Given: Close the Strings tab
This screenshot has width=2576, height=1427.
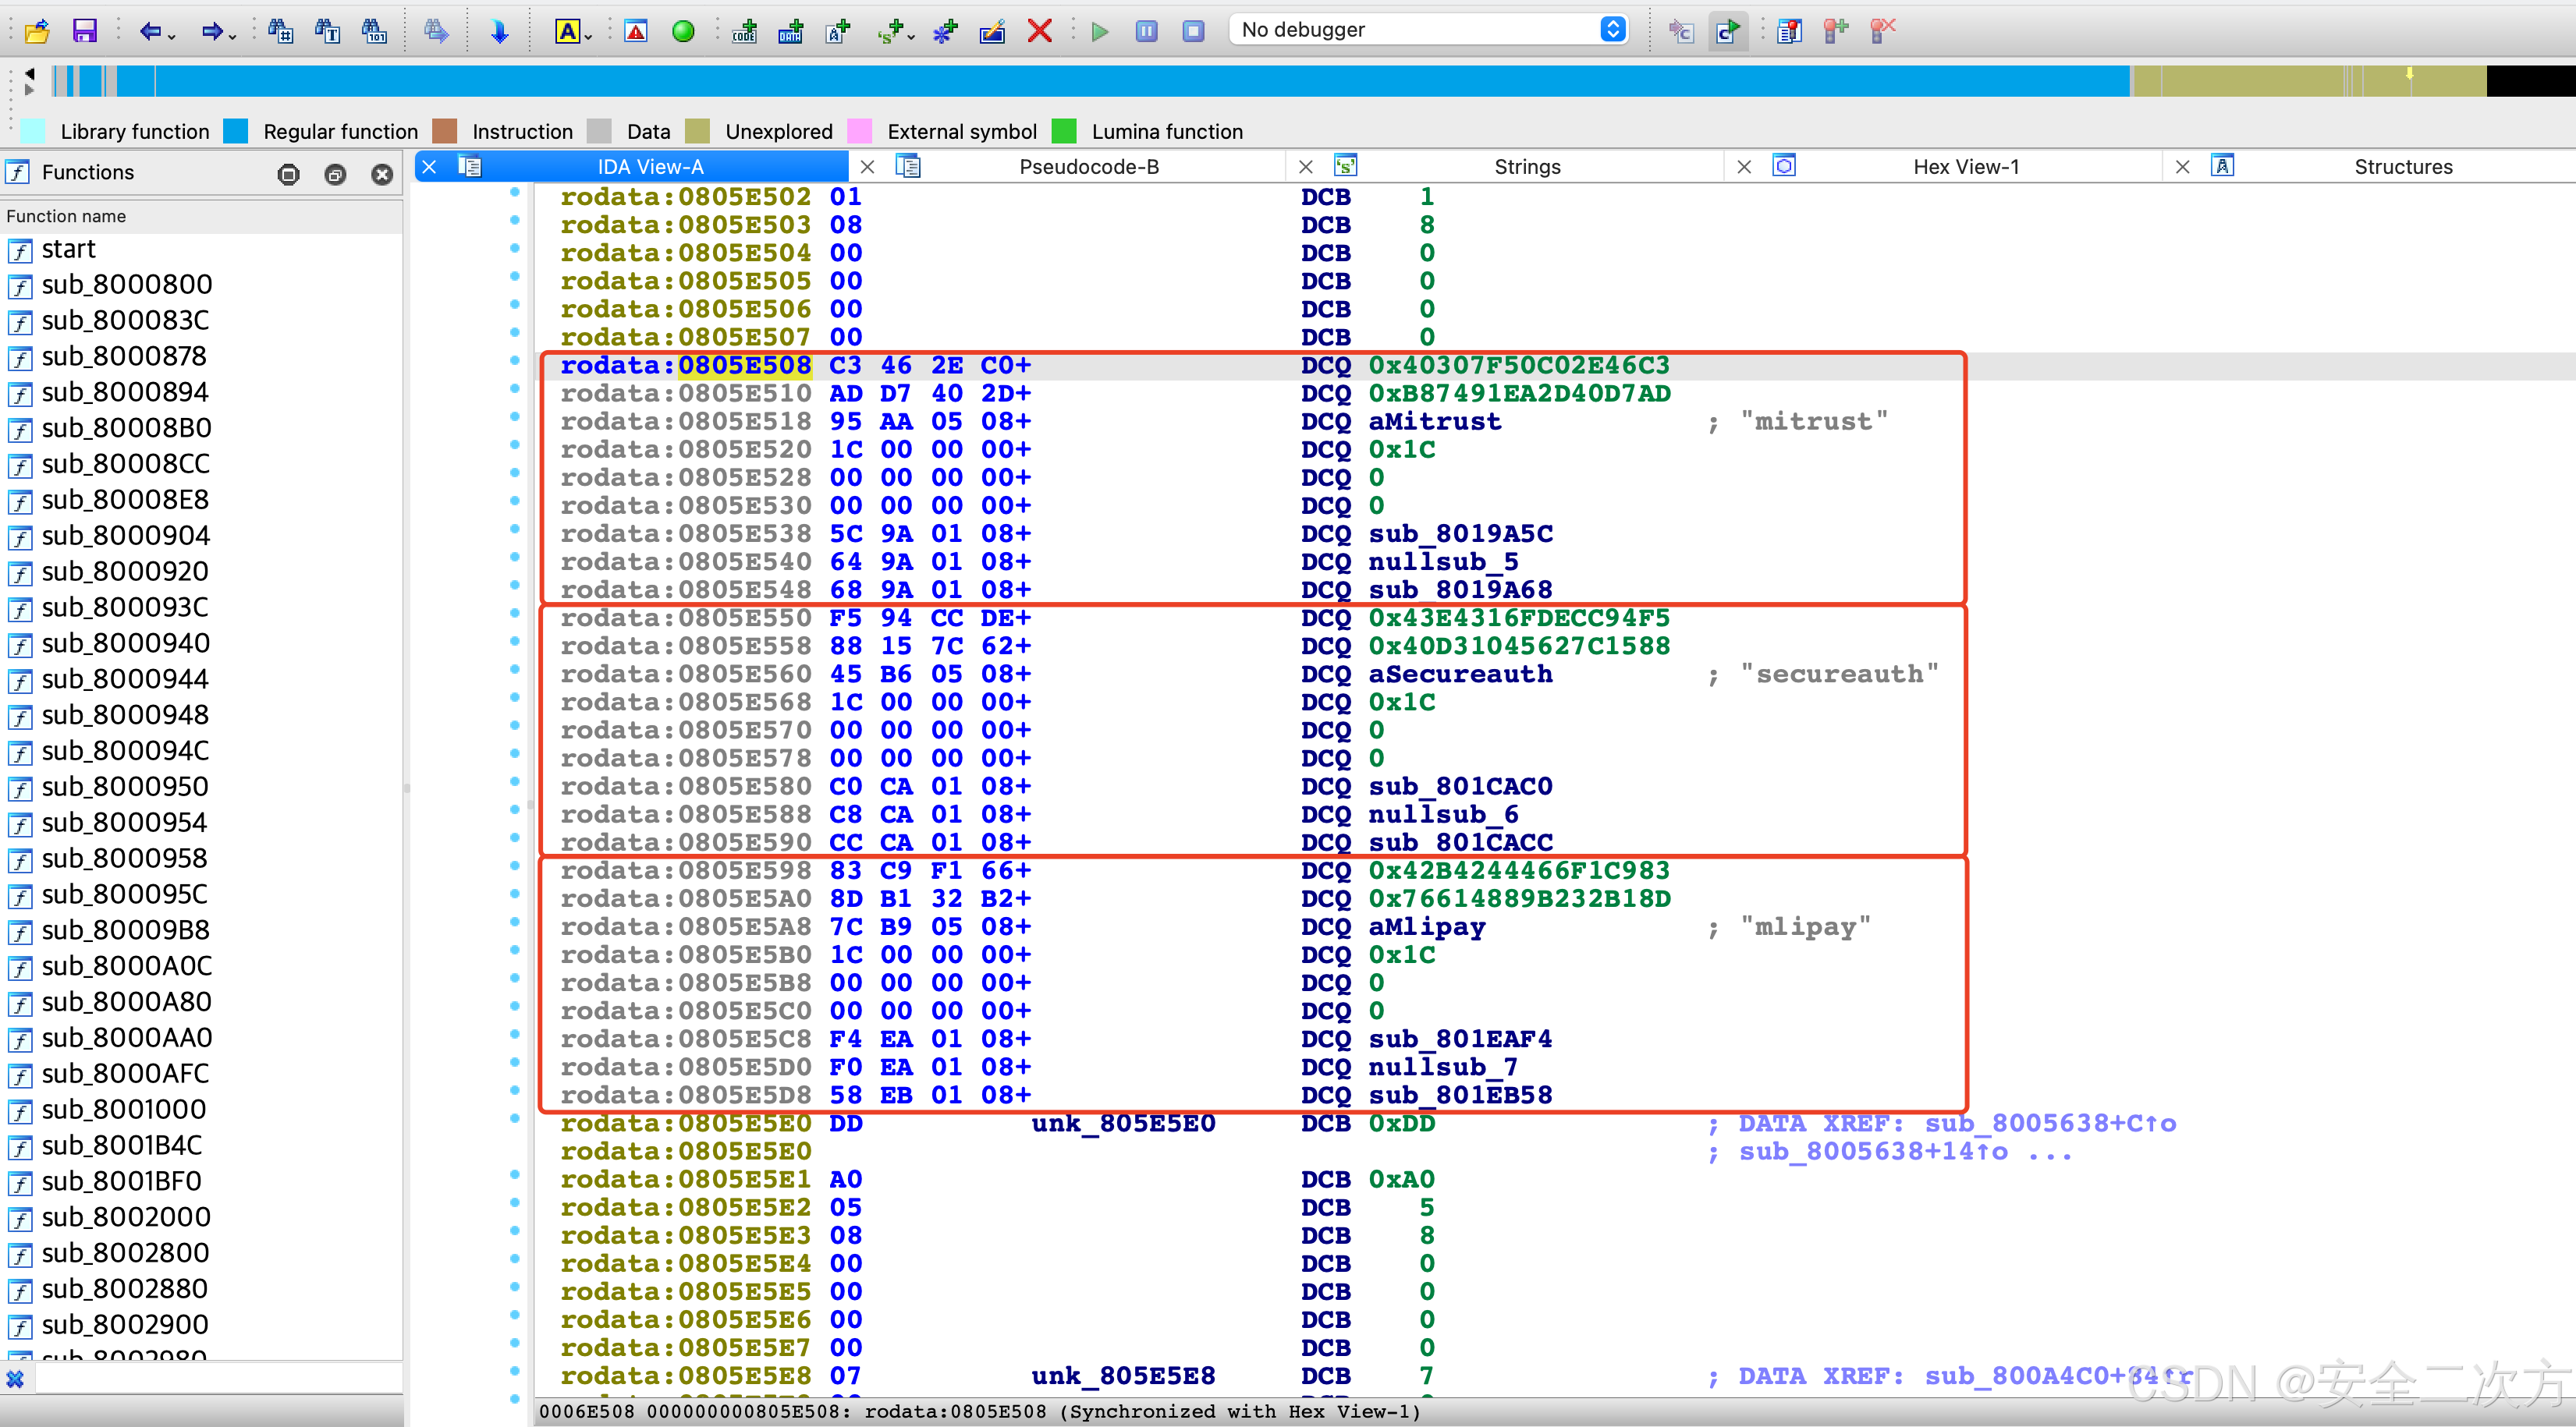Looking at the screenshot, I should pyautogui.click(x=1305, y=167).
